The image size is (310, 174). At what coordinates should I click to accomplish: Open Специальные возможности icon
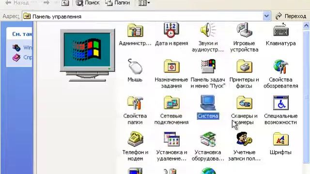[x=281, y=103]
